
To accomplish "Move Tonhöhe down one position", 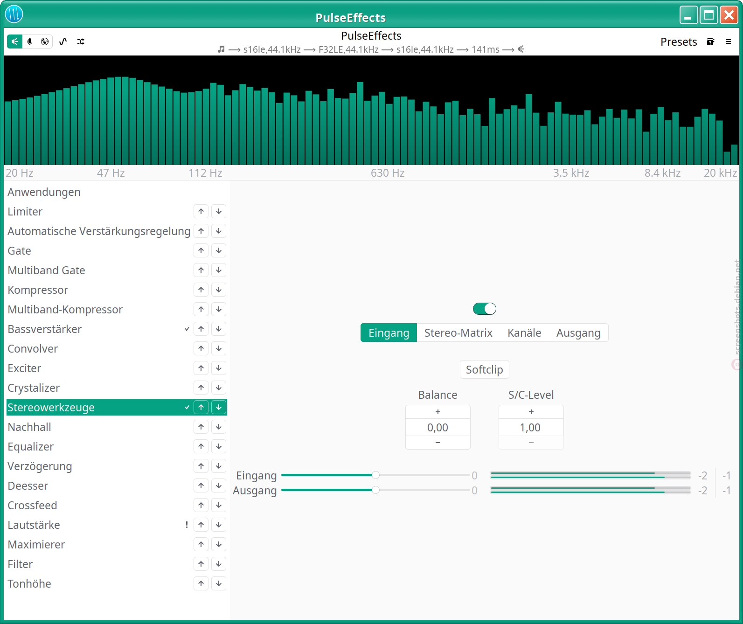I will (x=219, y=583).
